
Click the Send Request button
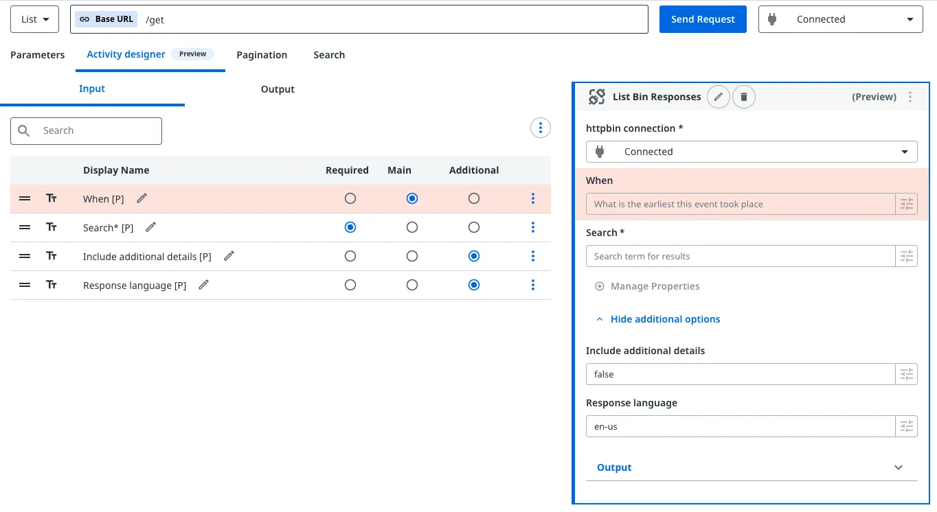(703, 19)
